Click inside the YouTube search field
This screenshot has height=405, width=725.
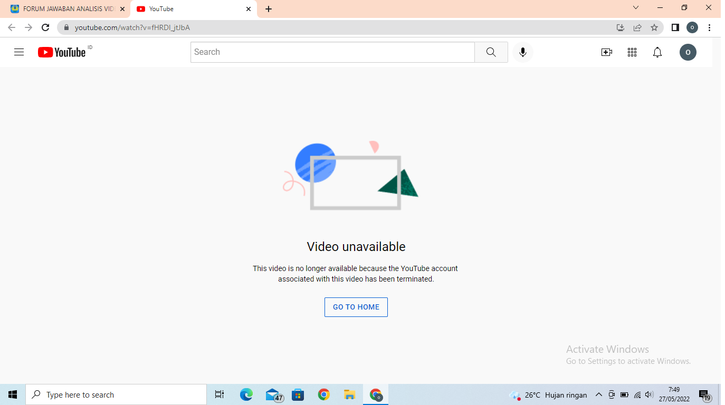pyautogui.click(x=332, y=52)
